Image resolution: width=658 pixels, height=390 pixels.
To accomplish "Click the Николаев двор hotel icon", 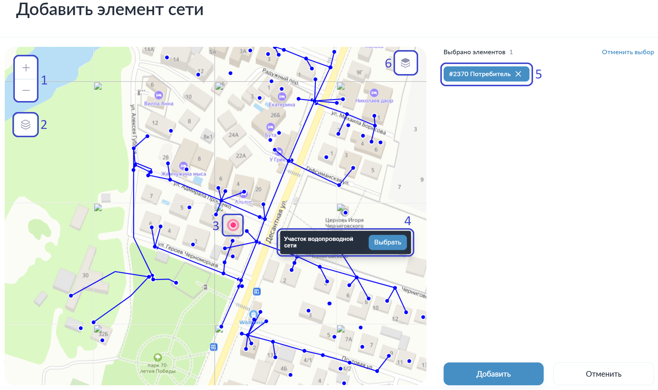I will (374, 93).
